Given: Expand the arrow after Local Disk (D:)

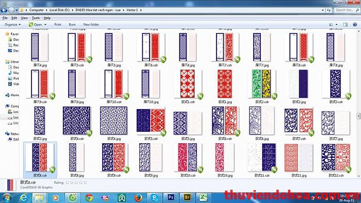Looking at the screenshot, I should pyautogui.click(x=72, y=10).
